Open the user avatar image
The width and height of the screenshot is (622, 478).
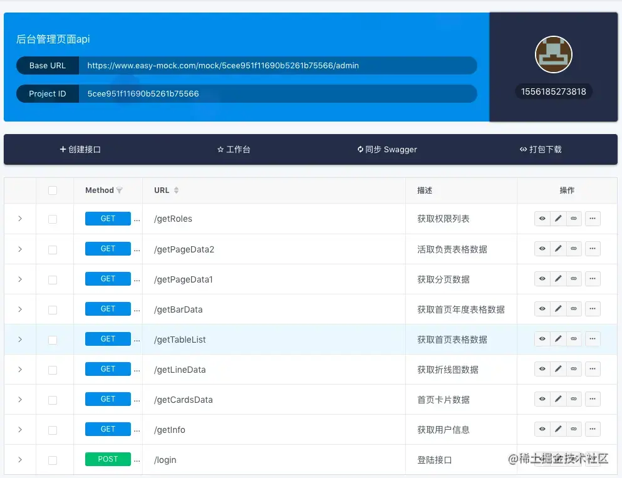[553, 55]
